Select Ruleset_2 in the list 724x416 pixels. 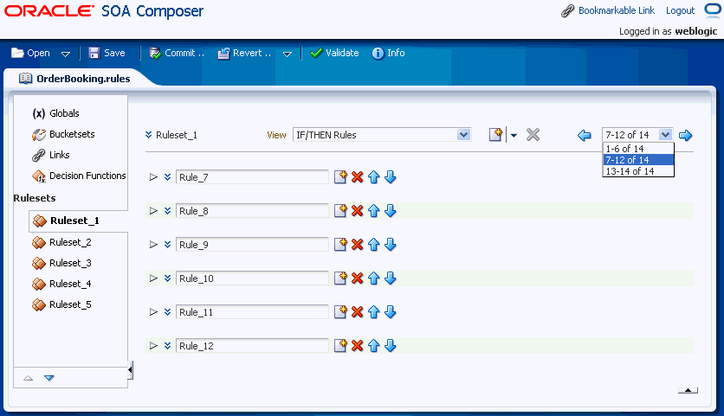coord(61,242)
